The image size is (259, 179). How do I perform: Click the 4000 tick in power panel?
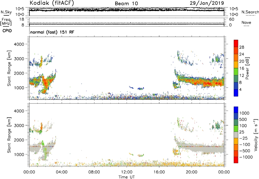(x=19, y=44)
